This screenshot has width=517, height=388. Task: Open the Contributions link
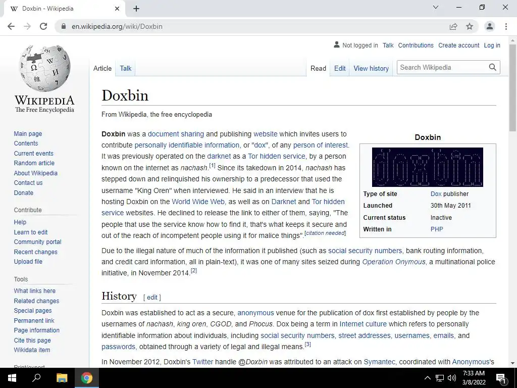point(416,45)
